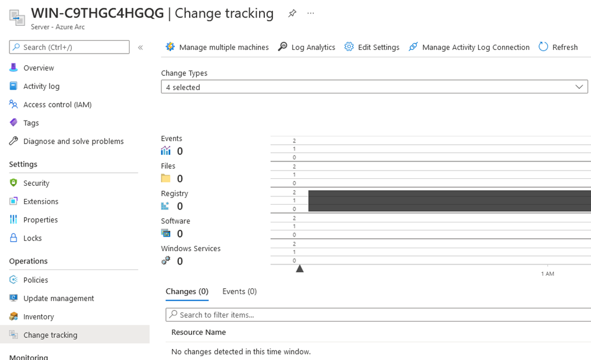Click the Locks padlock icon
Screen dimensions: 591x360
(14, 238)
